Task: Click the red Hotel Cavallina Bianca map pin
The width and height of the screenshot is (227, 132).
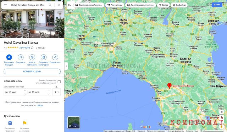Action: (170, 86)
